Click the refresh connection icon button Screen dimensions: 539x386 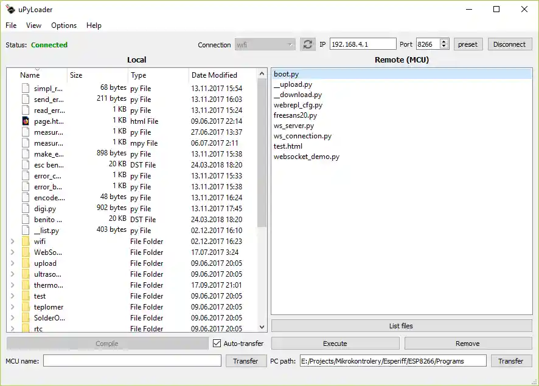point(308,44)
